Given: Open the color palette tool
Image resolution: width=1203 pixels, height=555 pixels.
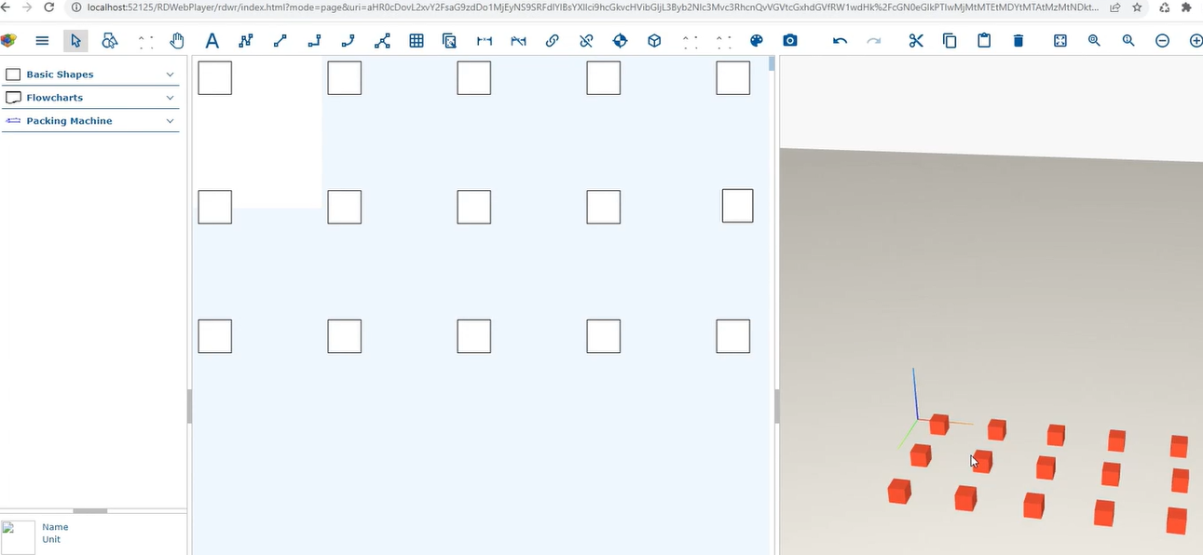Looking at the screenshot, I should coord(757,41).
